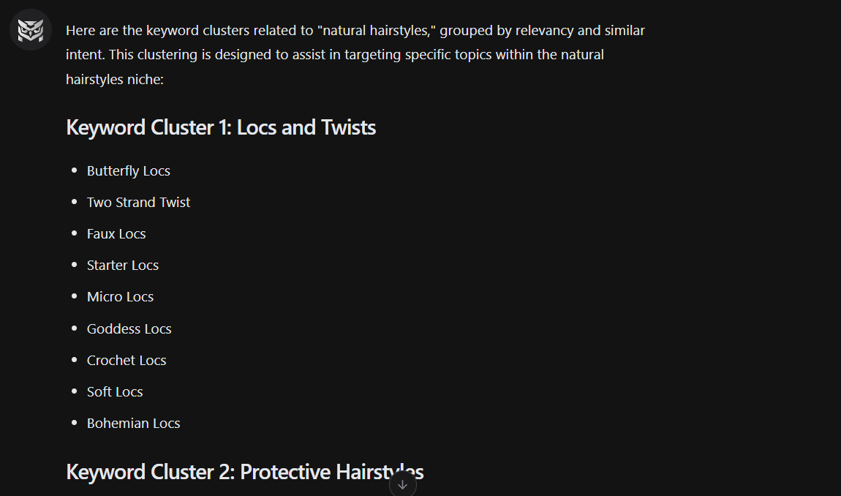Click the bullet marker beside Soft Locs

point(74,391)
